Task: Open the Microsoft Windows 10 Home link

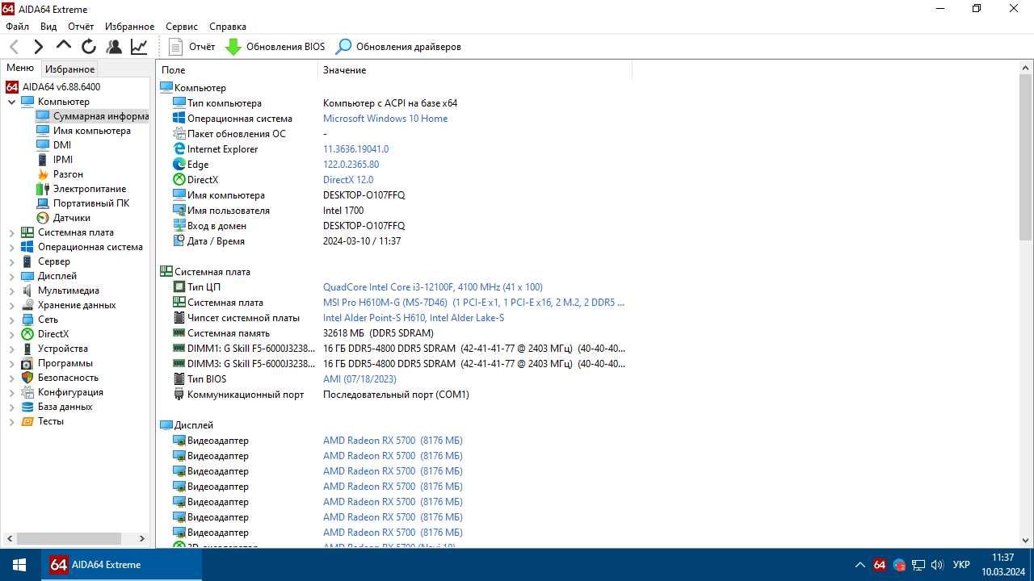Action: 385,119
